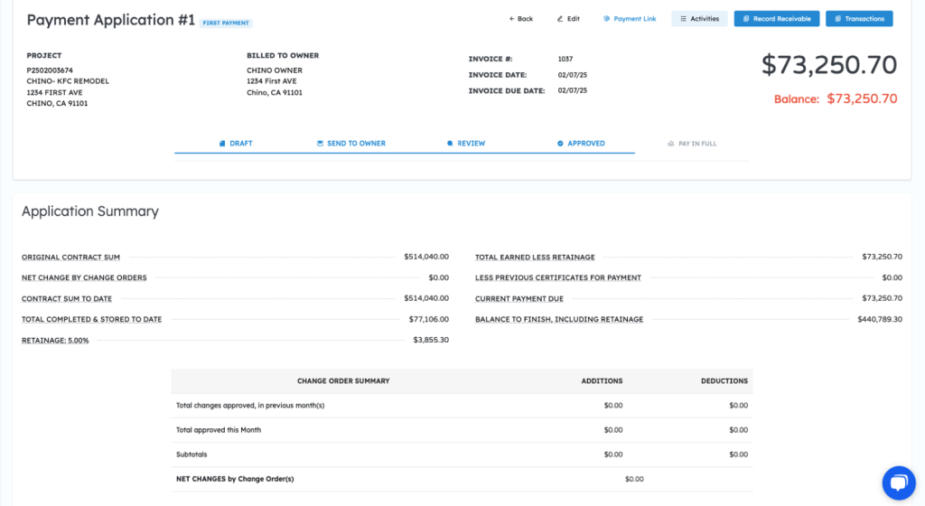Screen dimensions: 925x506
Task: Open the chat support bubble
Action: 898,483
